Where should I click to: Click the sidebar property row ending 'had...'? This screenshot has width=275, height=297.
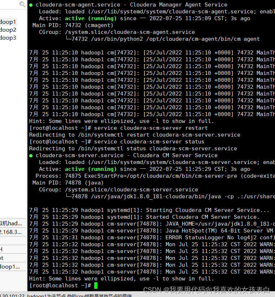(x=13, y=223)
